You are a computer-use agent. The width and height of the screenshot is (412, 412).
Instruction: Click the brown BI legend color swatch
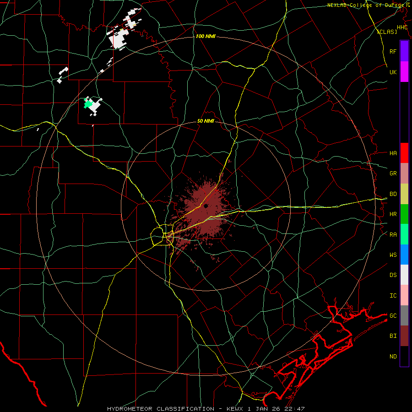coord(404,336)
